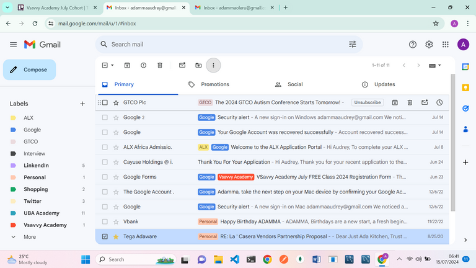Open the Chrome tab search dropdown
476x268 pixels.
[7, 7]
